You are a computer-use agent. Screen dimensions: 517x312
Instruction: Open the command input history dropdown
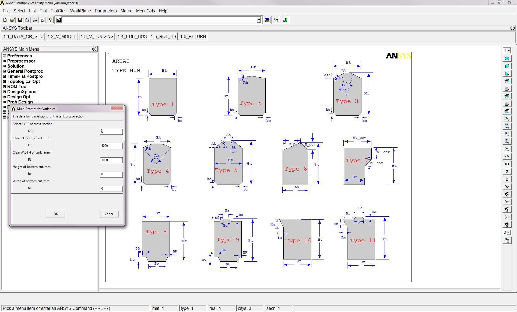pos(259,20)
